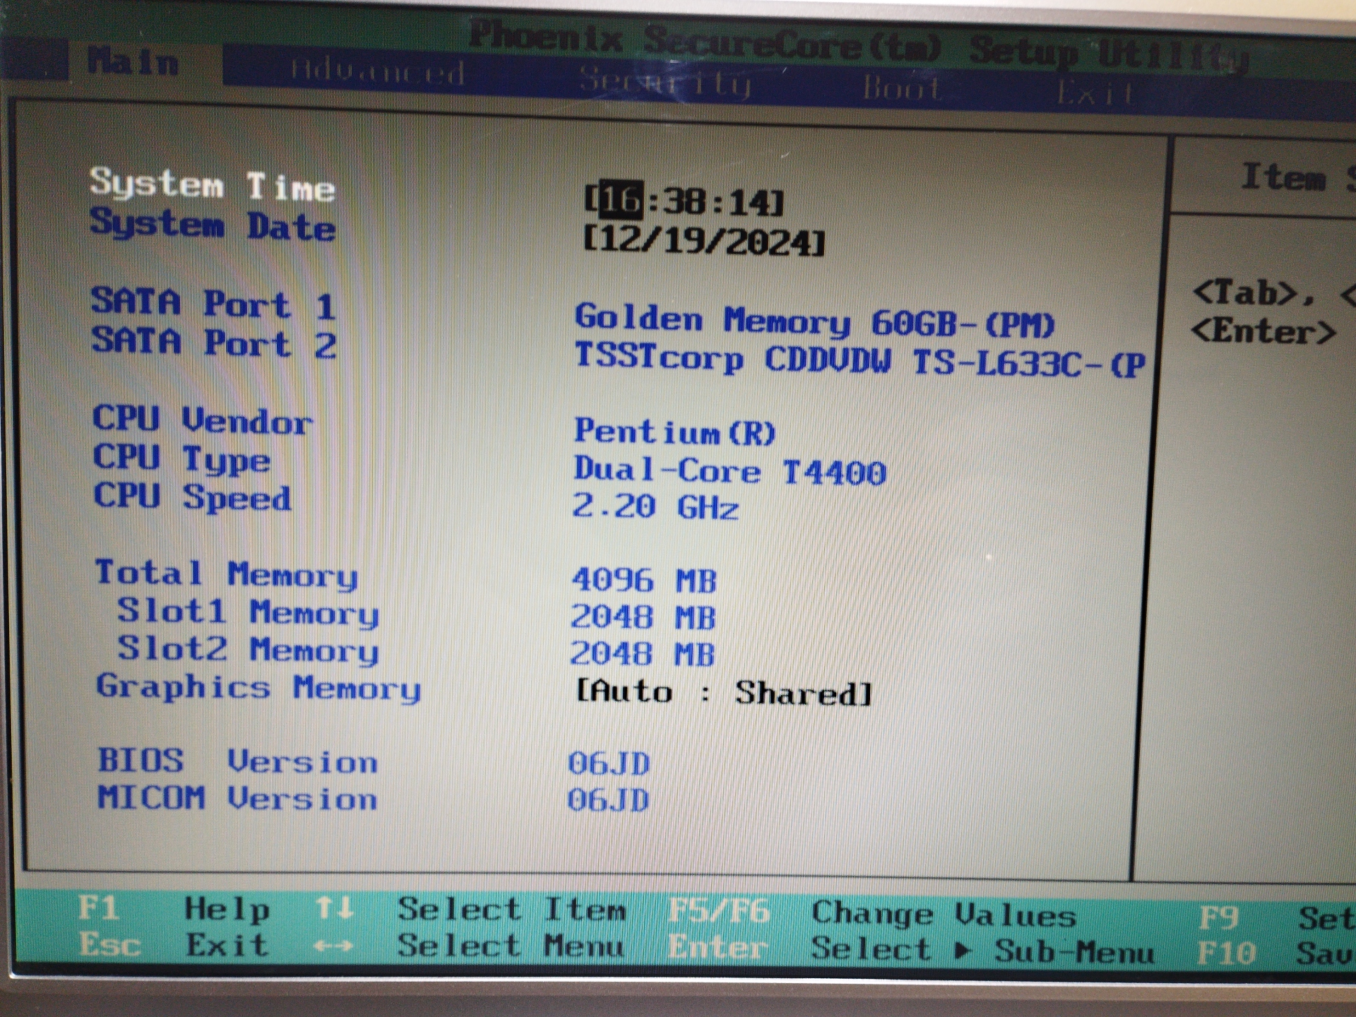Click the BIOS Version value 06JD
Image resolution: width=1356 pixels, height=1017 pixels.
point(609,764)
